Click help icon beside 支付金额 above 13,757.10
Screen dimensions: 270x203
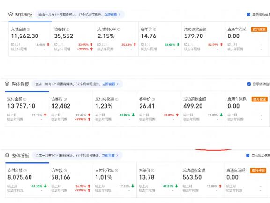25,99
